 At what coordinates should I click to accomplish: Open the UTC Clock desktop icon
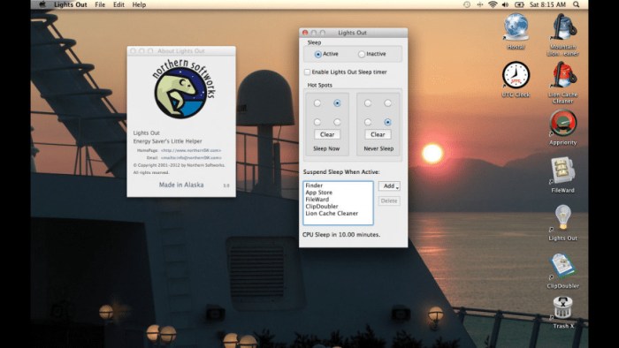516,75
